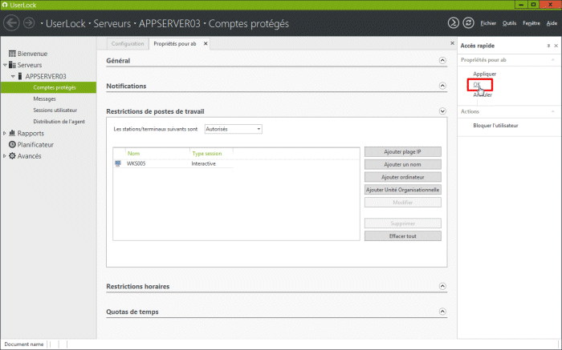
Task: Expand the Avancés tree node
Action: pos(5,156)
